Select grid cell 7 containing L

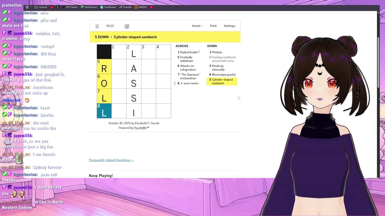click(104, 96)
